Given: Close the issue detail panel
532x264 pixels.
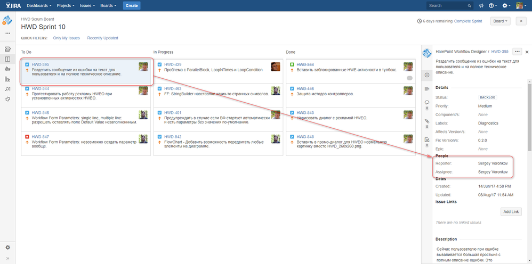Looking at the screenshot, I should [x=527, y=52].
